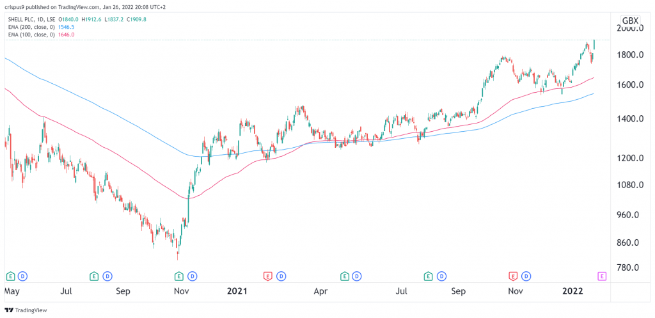Open the dividend D marker next to Nov 2020 earnings

(192, 276)
